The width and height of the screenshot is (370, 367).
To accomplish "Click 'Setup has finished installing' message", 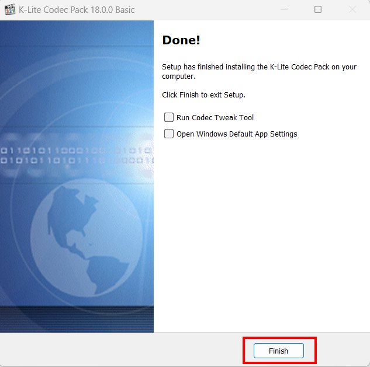I will [x=259, y=71].
